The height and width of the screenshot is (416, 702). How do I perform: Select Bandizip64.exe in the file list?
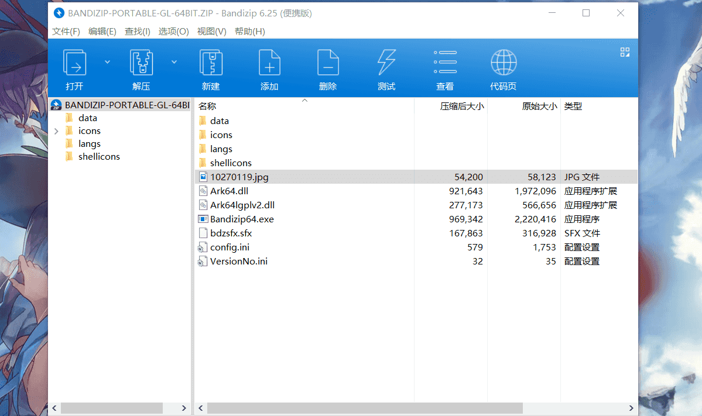(242, 219)
